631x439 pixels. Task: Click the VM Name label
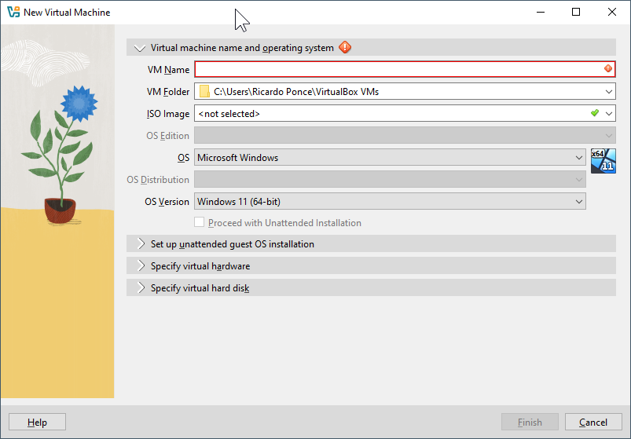[x=168, y=70]
